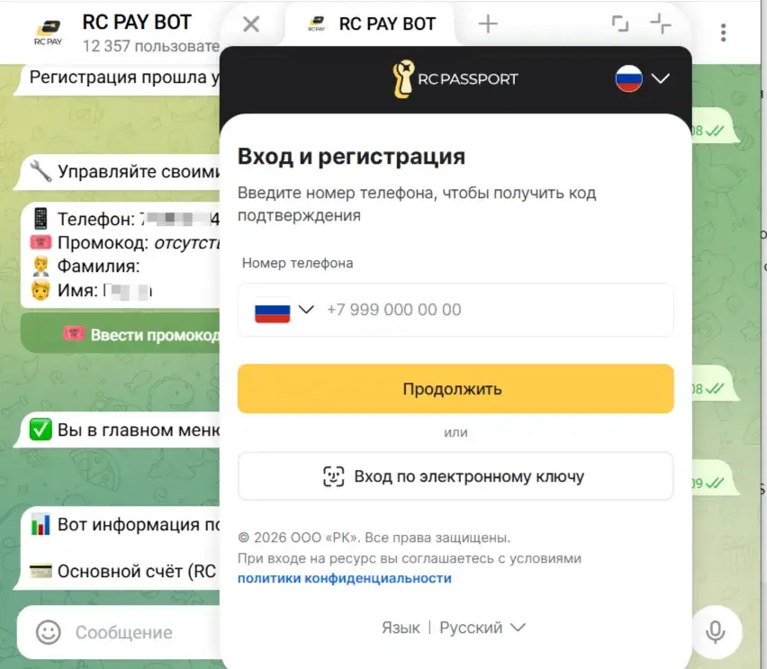Click the Телефон line in the chat message

(x=126, y=219)
